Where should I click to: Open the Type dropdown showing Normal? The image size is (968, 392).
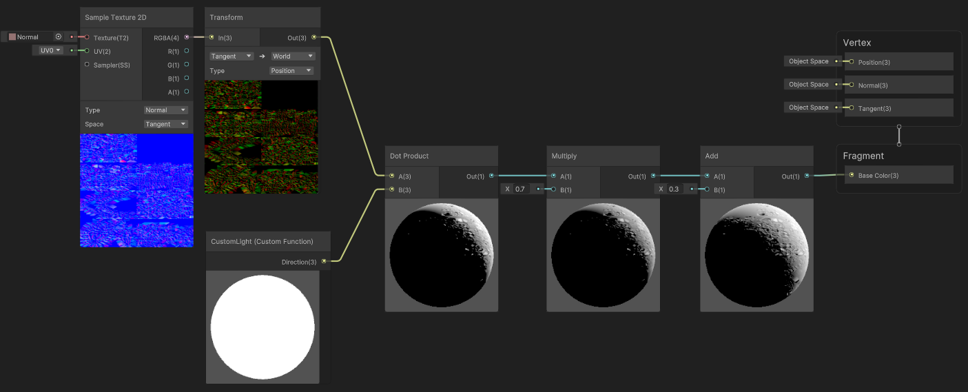point(166,110)
